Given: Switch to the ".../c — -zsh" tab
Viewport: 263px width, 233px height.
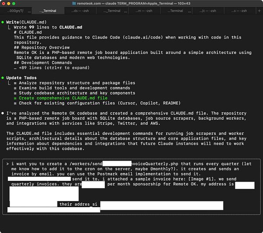Looking at the screenshot, I should coord(208,11).
